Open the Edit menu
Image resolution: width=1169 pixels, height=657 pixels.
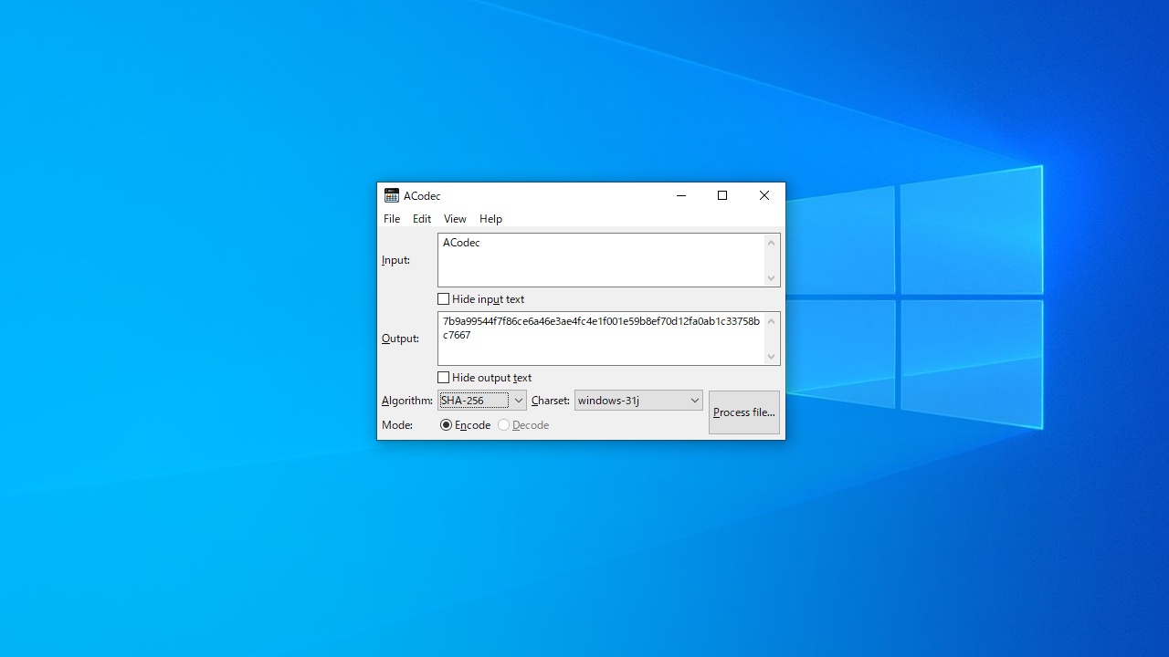(x=422, y=219)
